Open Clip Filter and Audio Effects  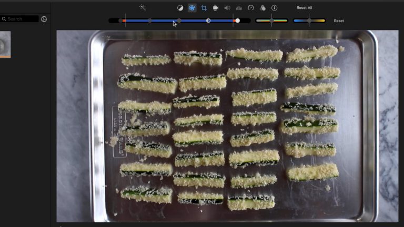[x=262, y=8]
